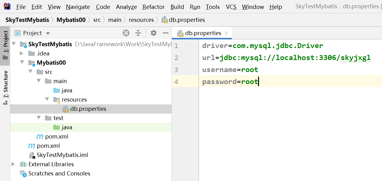
Task: Collapse the SkyTestMybatis root node
Action: (x=13, y=44)
